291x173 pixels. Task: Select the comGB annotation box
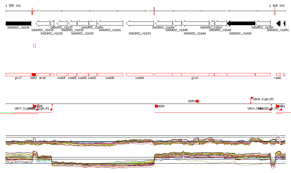pyautogui.click(x=110, y=75)
